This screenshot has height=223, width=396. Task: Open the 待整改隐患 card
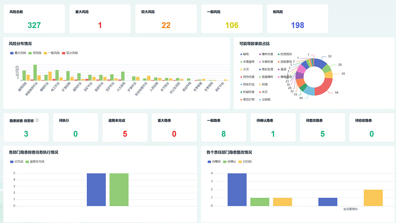tap(322, 127)
